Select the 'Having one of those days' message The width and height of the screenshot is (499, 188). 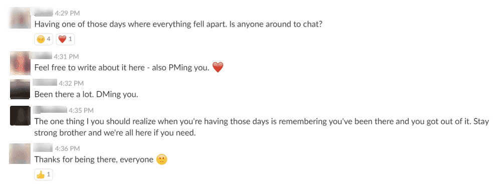(x=178, y=24)
